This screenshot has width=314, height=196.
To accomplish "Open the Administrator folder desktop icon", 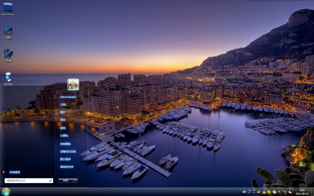I will click(8, 8).
